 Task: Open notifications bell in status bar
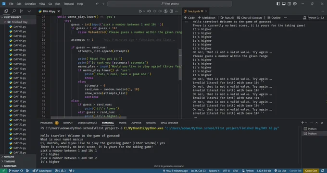coord(323,171)
